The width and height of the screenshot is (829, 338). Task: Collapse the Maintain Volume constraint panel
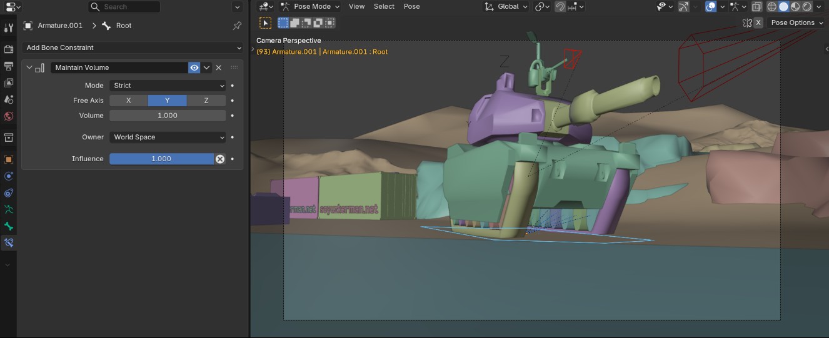tap(29, 67)
